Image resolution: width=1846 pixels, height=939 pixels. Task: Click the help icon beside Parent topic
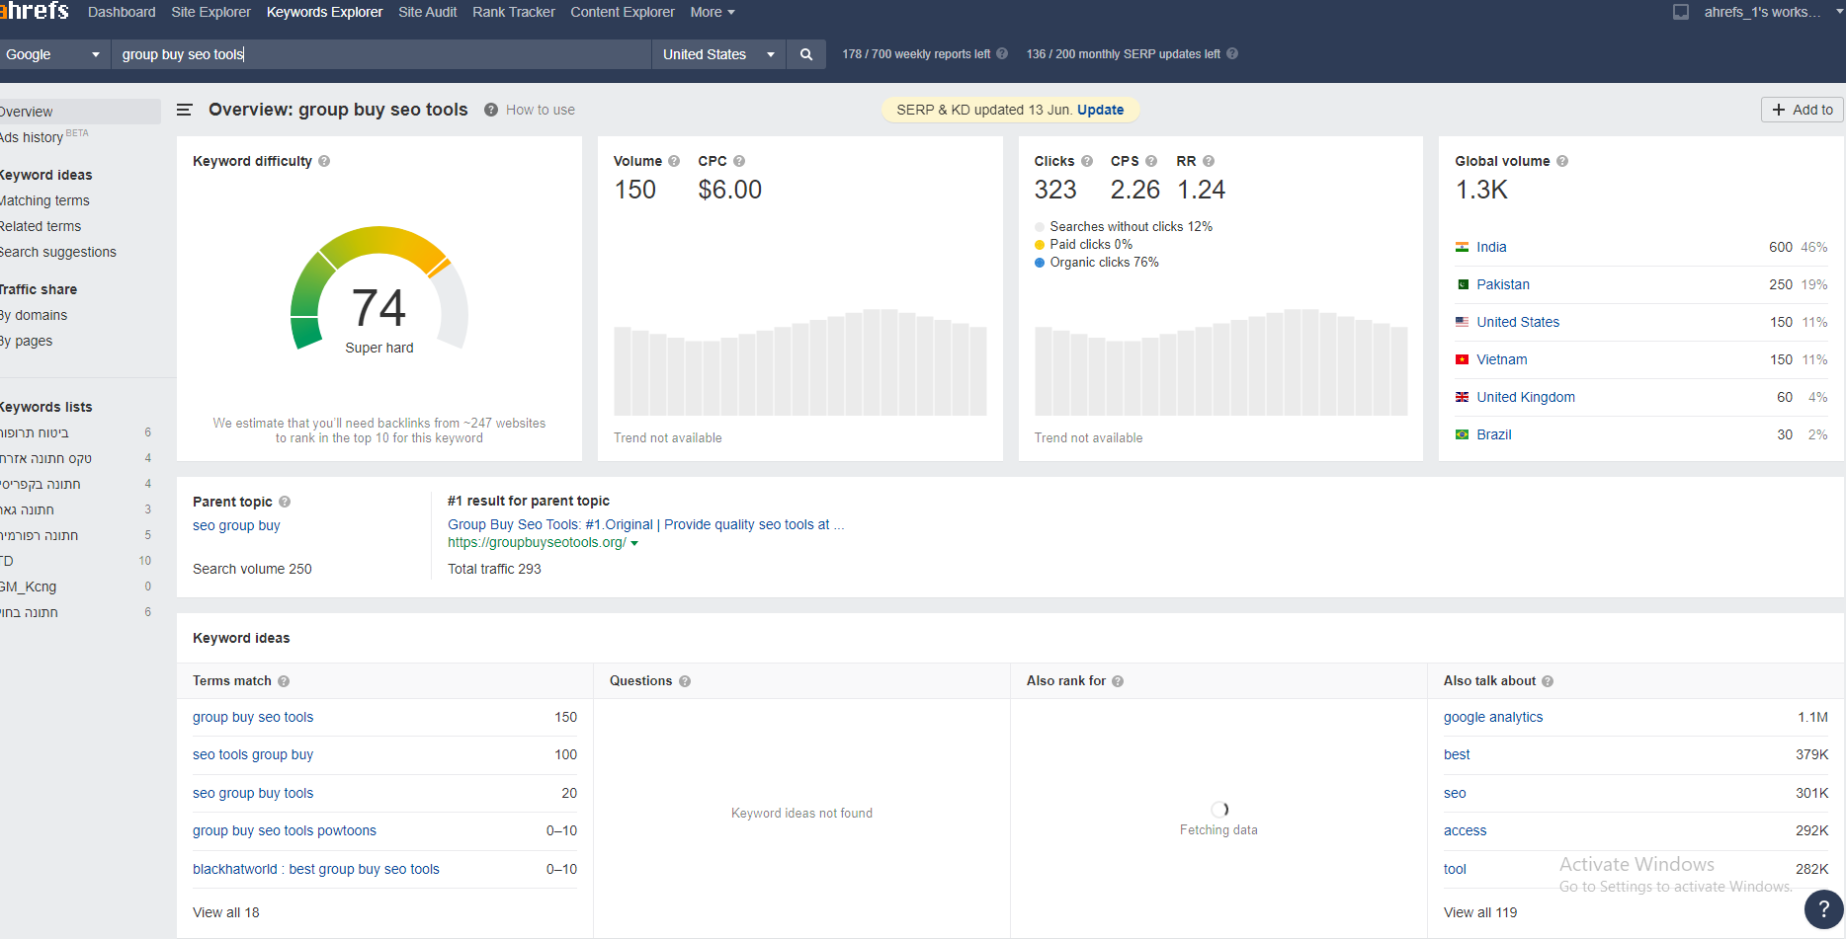pos(285,502)
